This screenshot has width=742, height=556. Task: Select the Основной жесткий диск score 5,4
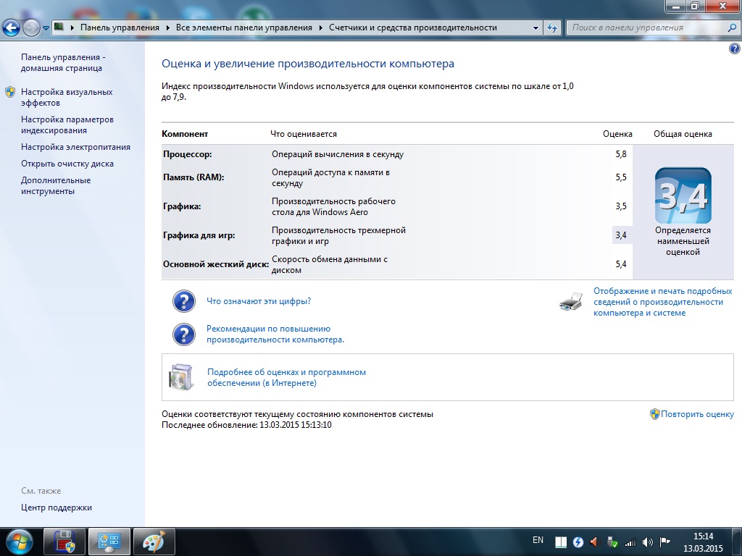click(x=621, y=264)
